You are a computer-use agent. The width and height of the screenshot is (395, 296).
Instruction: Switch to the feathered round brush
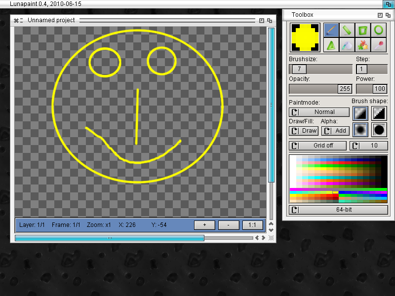click(x=360, y=130)
